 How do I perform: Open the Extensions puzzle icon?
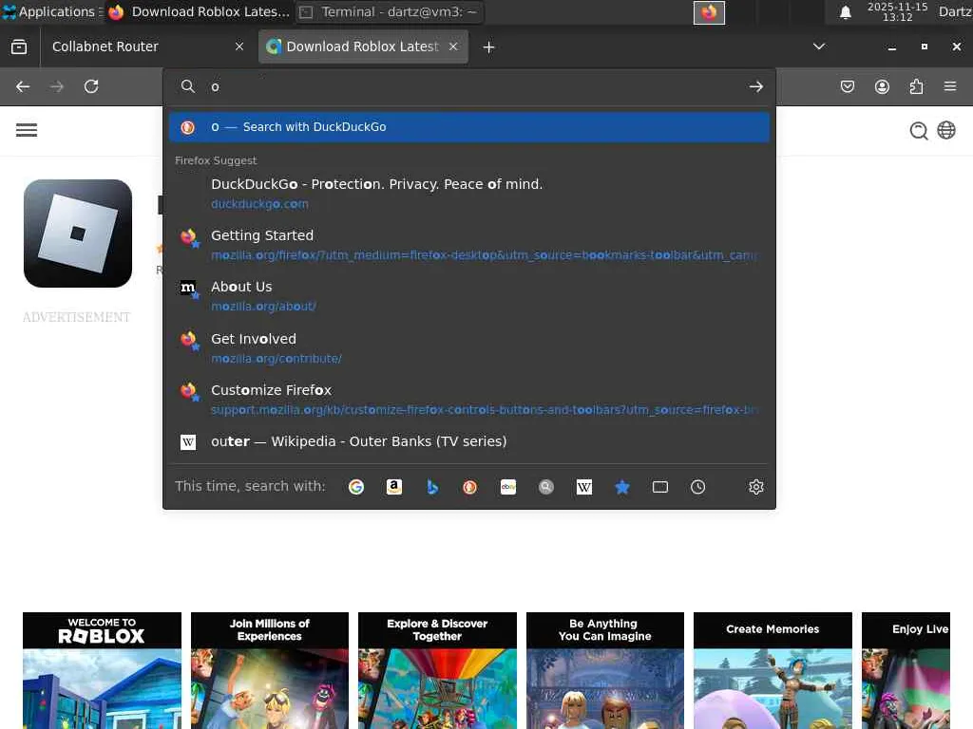(916, 86)
